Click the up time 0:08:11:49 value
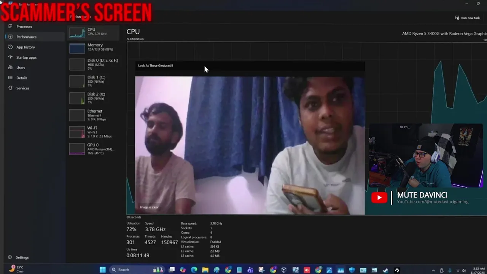The image size is (487, 274). pyautogui.click(x=138, y=255)
